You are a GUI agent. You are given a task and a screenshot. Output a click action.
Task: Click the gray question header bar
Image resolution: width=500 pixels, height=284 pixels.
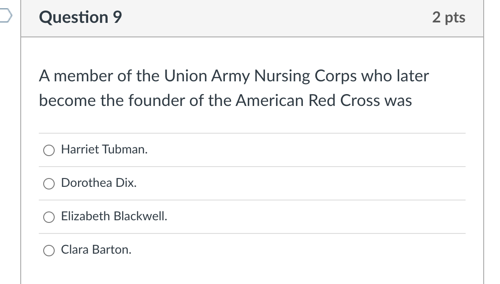tap(252, 18)
